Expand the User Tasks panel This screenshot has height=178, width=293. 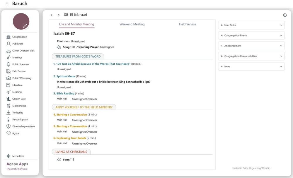coord(281,25)
